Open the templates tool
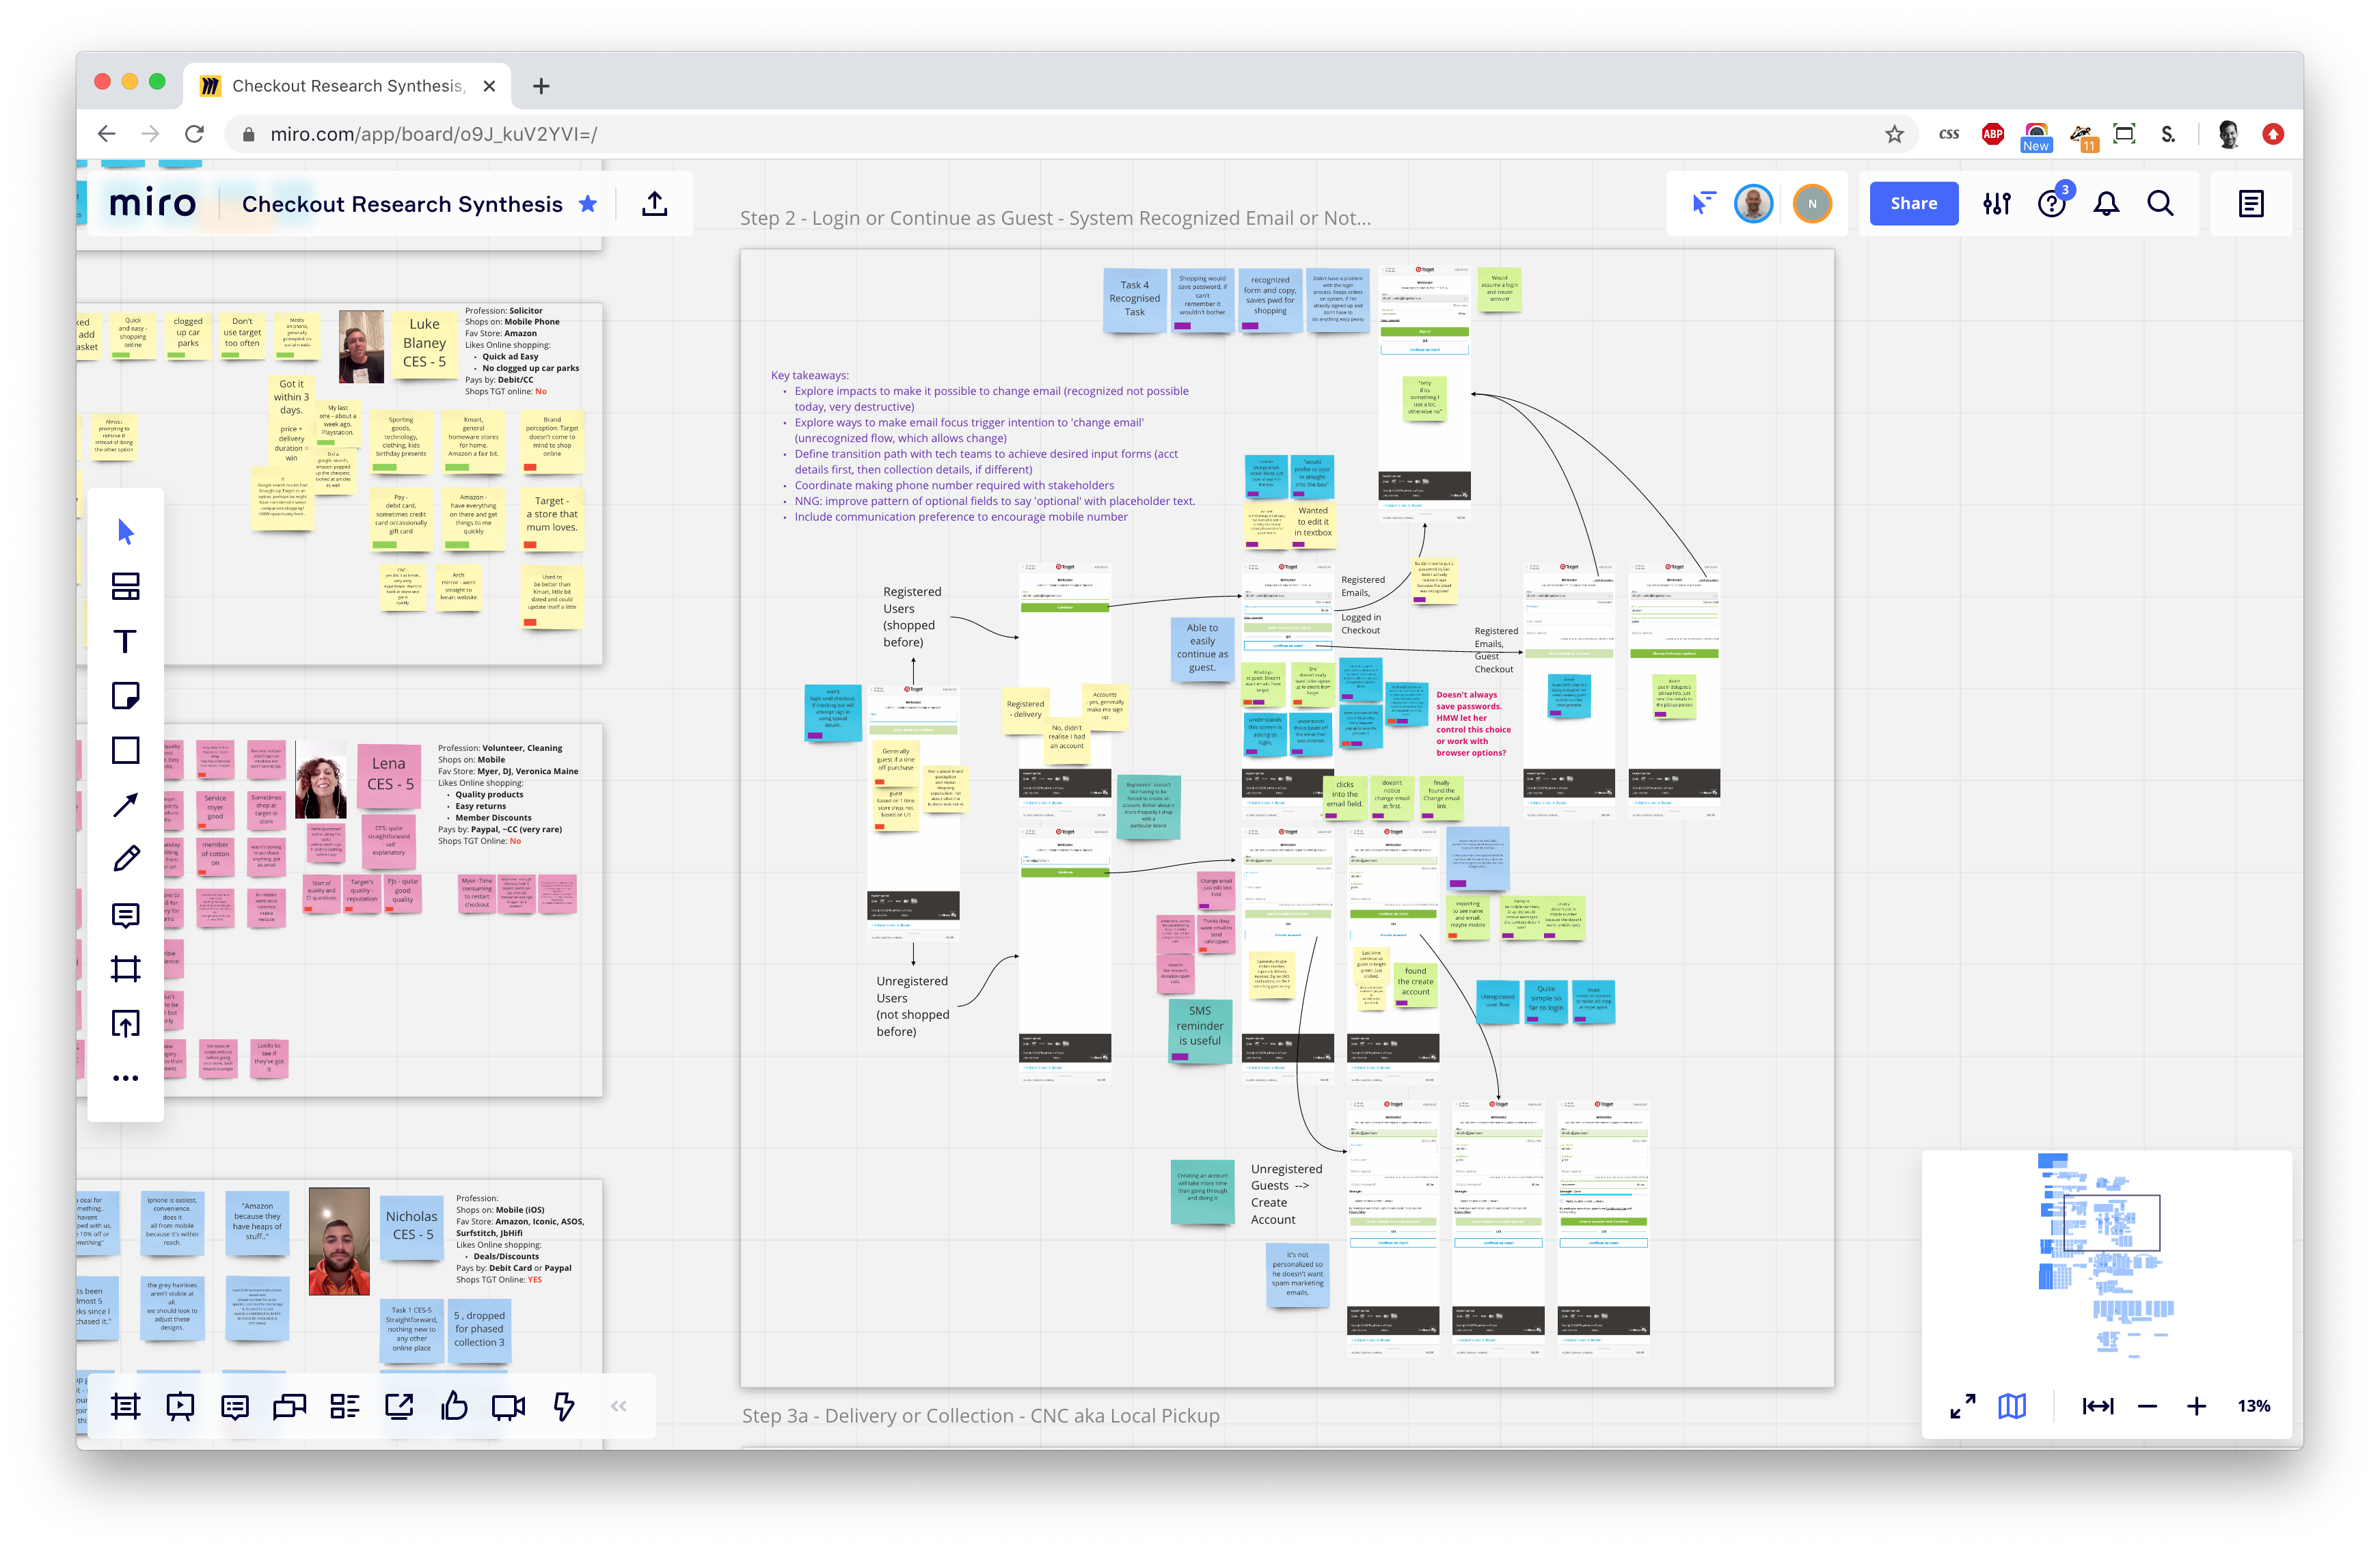The width and height of the screenshot is (2380, 1551). 125,587
